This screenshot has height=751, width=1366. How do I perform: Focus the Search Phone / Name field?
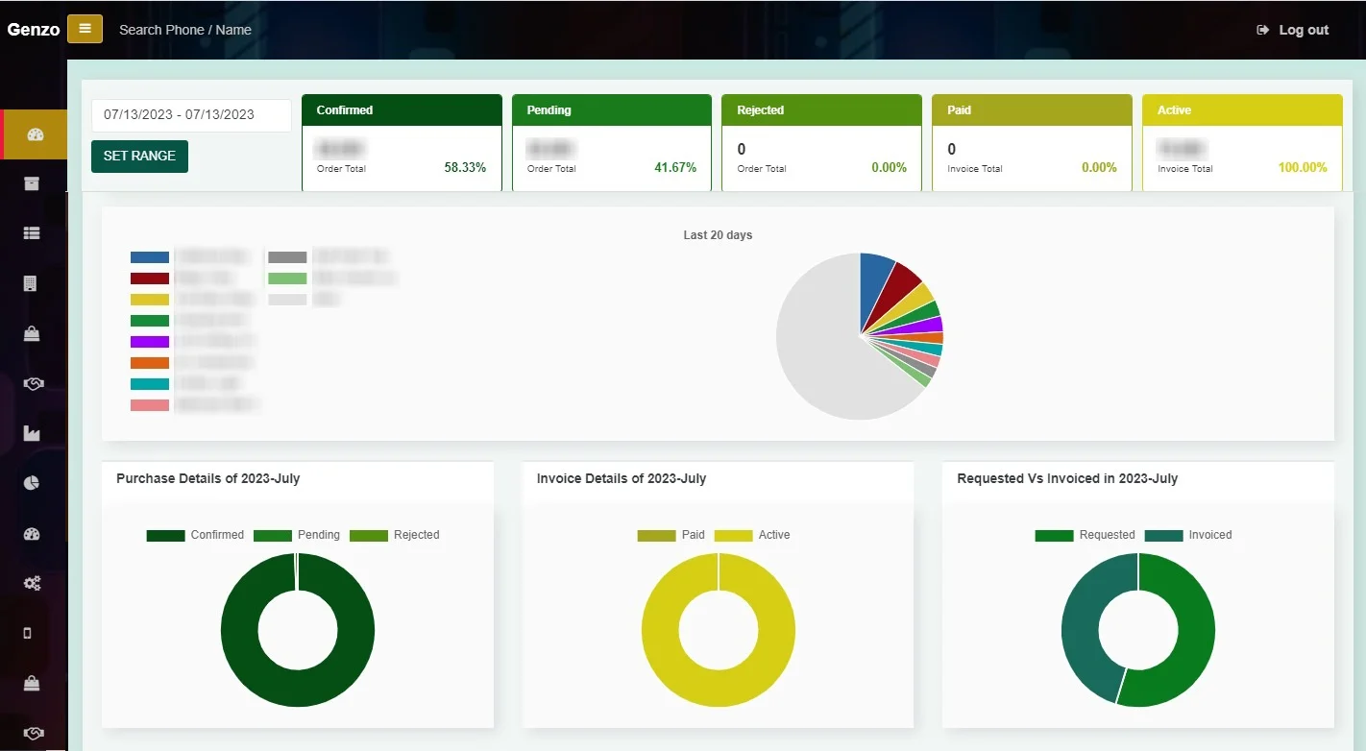tap(185, 30)
